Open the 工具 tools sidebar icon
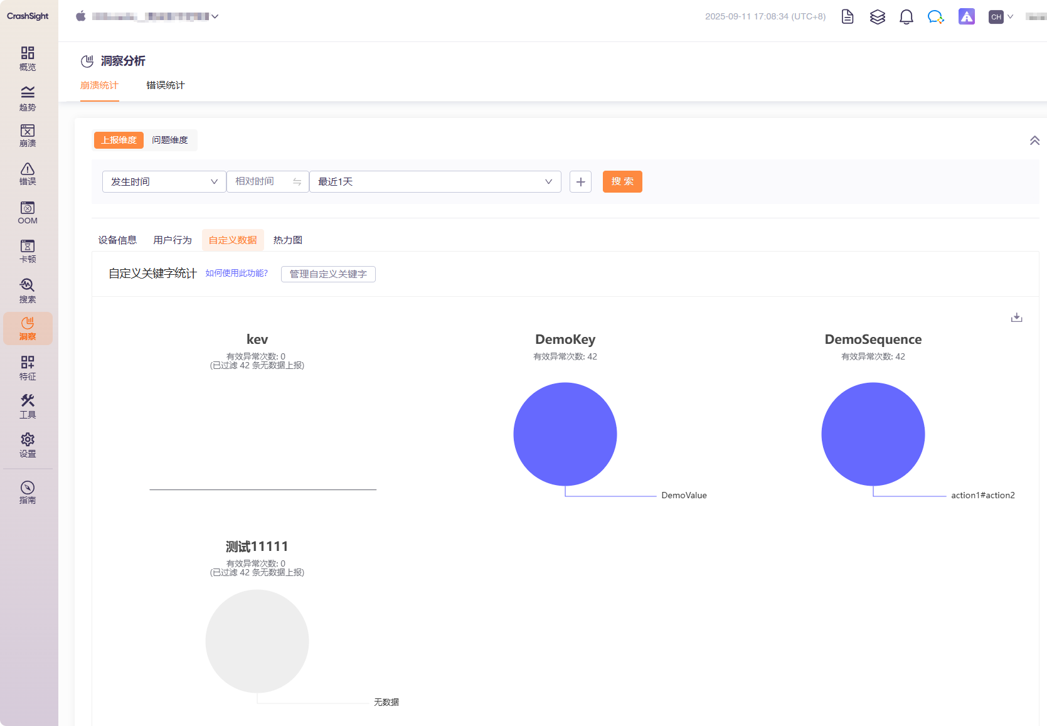This screenshot has width=1047, height=726. tap(28, 406)
